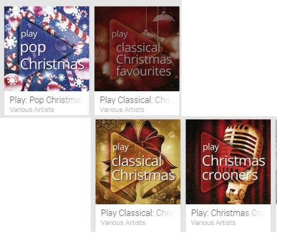Click the 'Play: Pop Christmas' album title
Screen dimensions: 293x234
46,100
